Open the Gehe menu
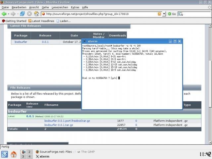Screen dimensions: 212x159 coord(45,7)
